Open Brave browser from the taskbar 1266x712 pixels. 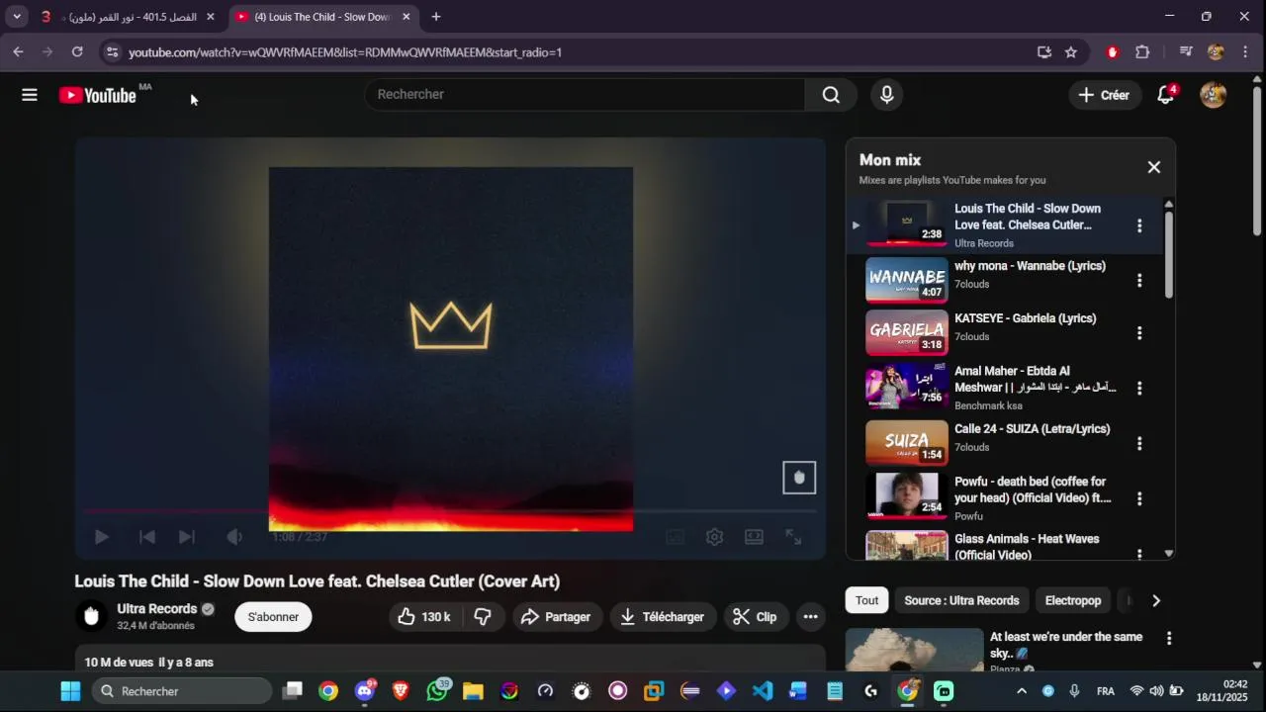coord(401,691)
